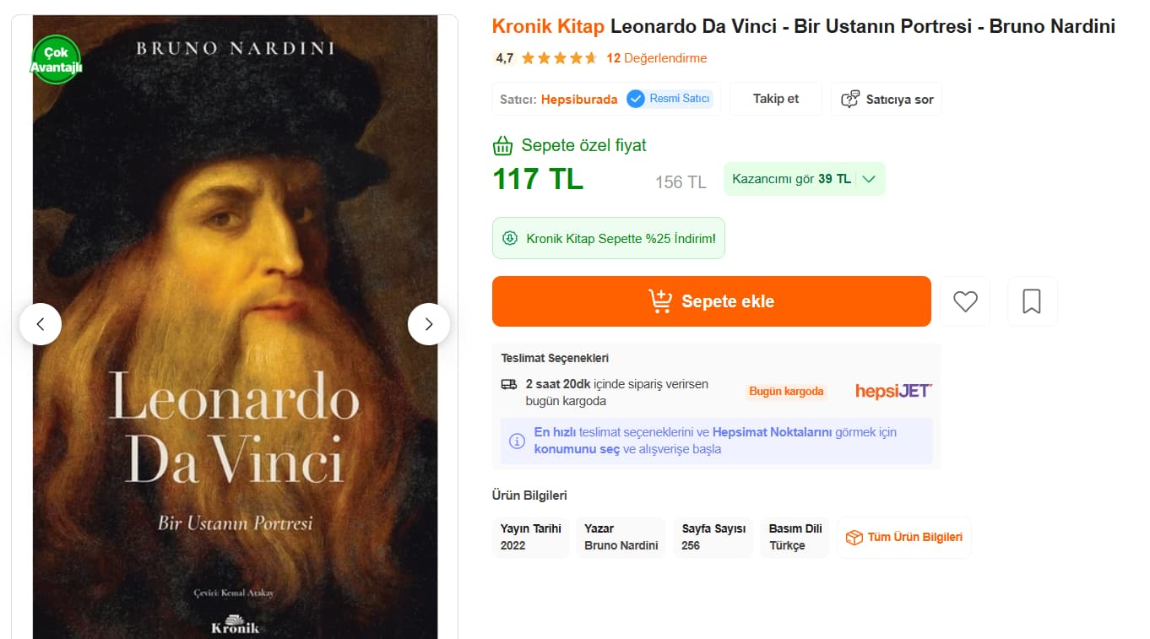This screenshot has height=639, width=1150.
Task: Click the Satıcıya sor chat icon
Action: click(850, 100)
